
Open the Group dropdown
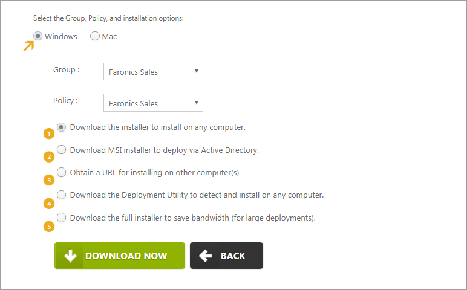pyautogui.click(x=153, y=71)
